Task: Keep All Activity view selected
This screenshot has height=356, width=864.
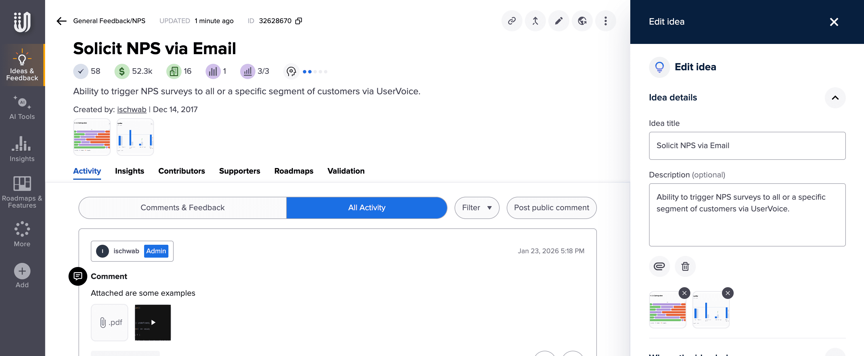Action: pos(367,208)
